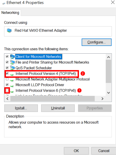Disable the QoS Packet Scheduler checkbox
116x155 pixels.
pyautogui.click(x=7, y=68)
